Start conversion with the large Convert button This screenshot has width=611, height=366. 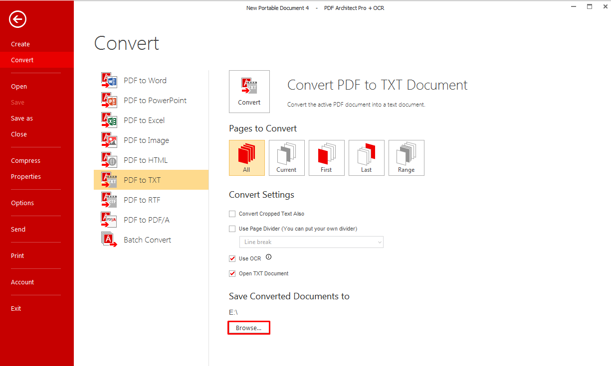[249, 91]
